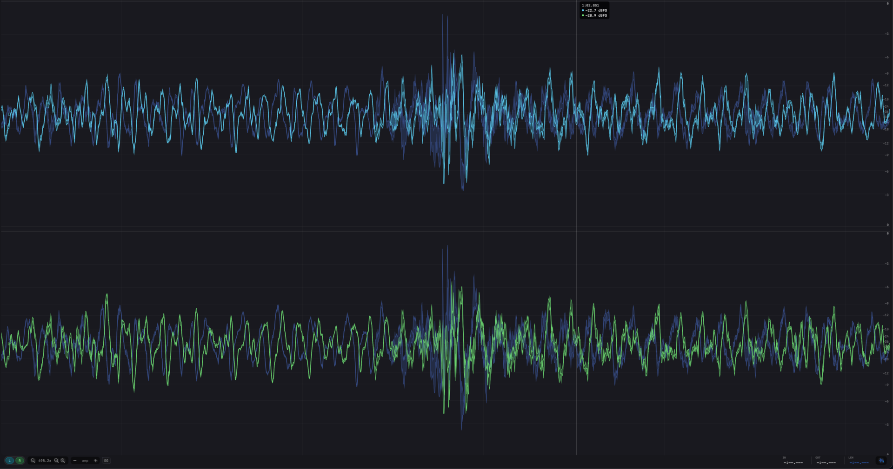Click the zoom out magnifier icon
This screenshot has width=893, height=469.
pyautogui.click(x=33, y=461)
